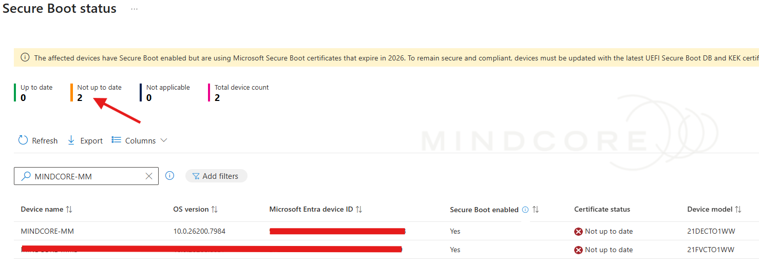Click the Secure Boot enabled info icon
This screenshot has width=759, height=267.
[x=525, y=210]
